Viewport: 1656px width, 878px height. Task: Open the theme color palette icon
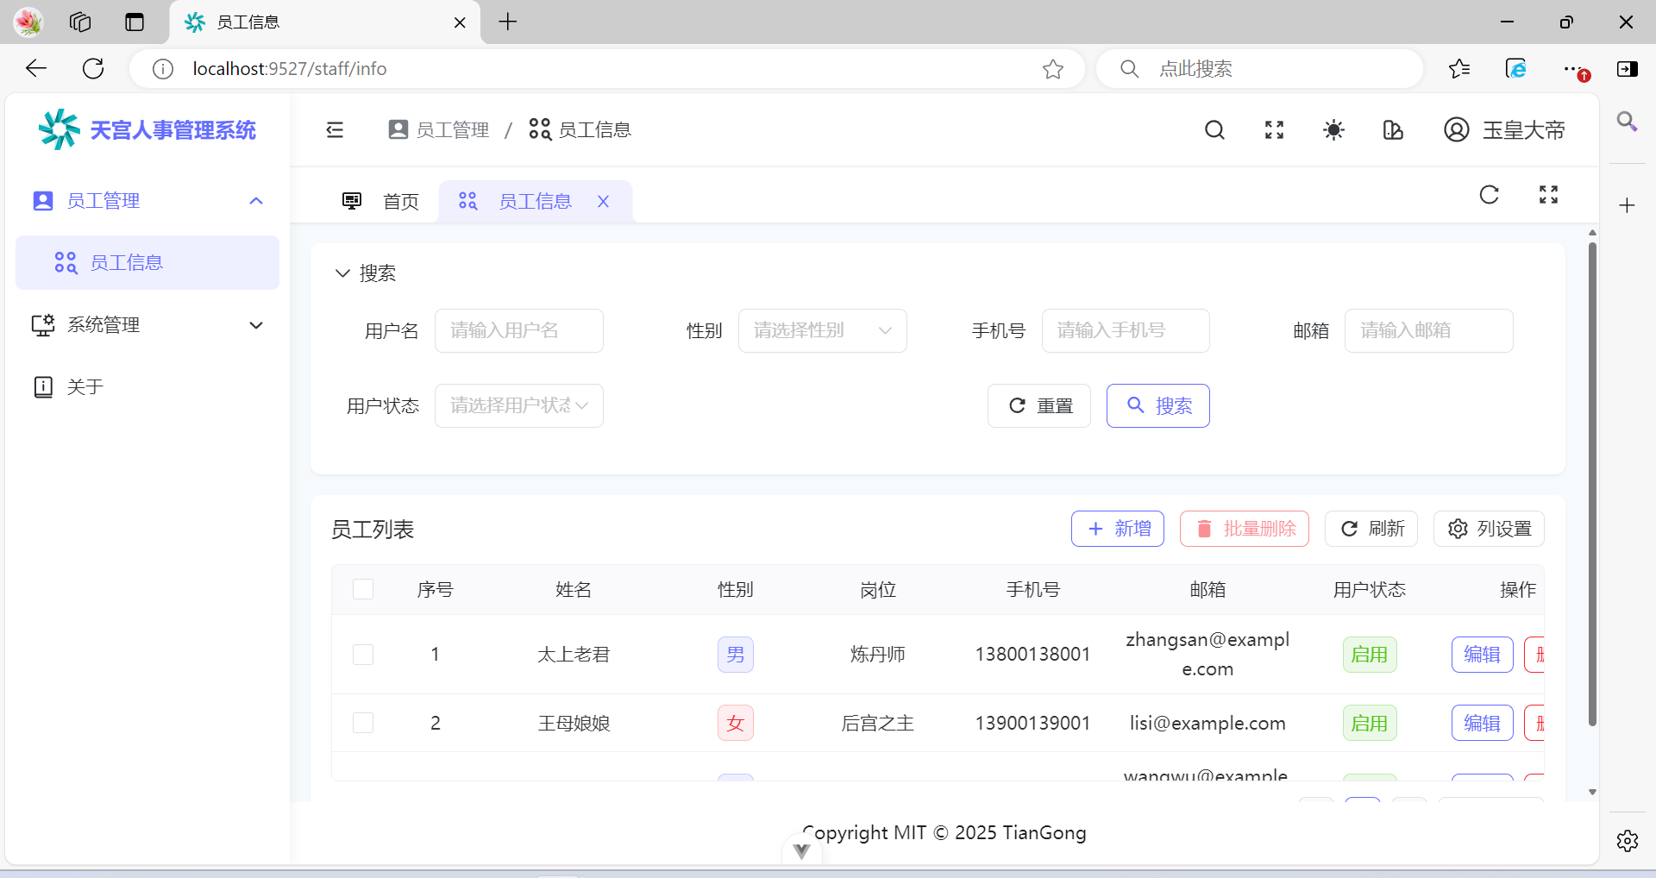point(1393,129)
